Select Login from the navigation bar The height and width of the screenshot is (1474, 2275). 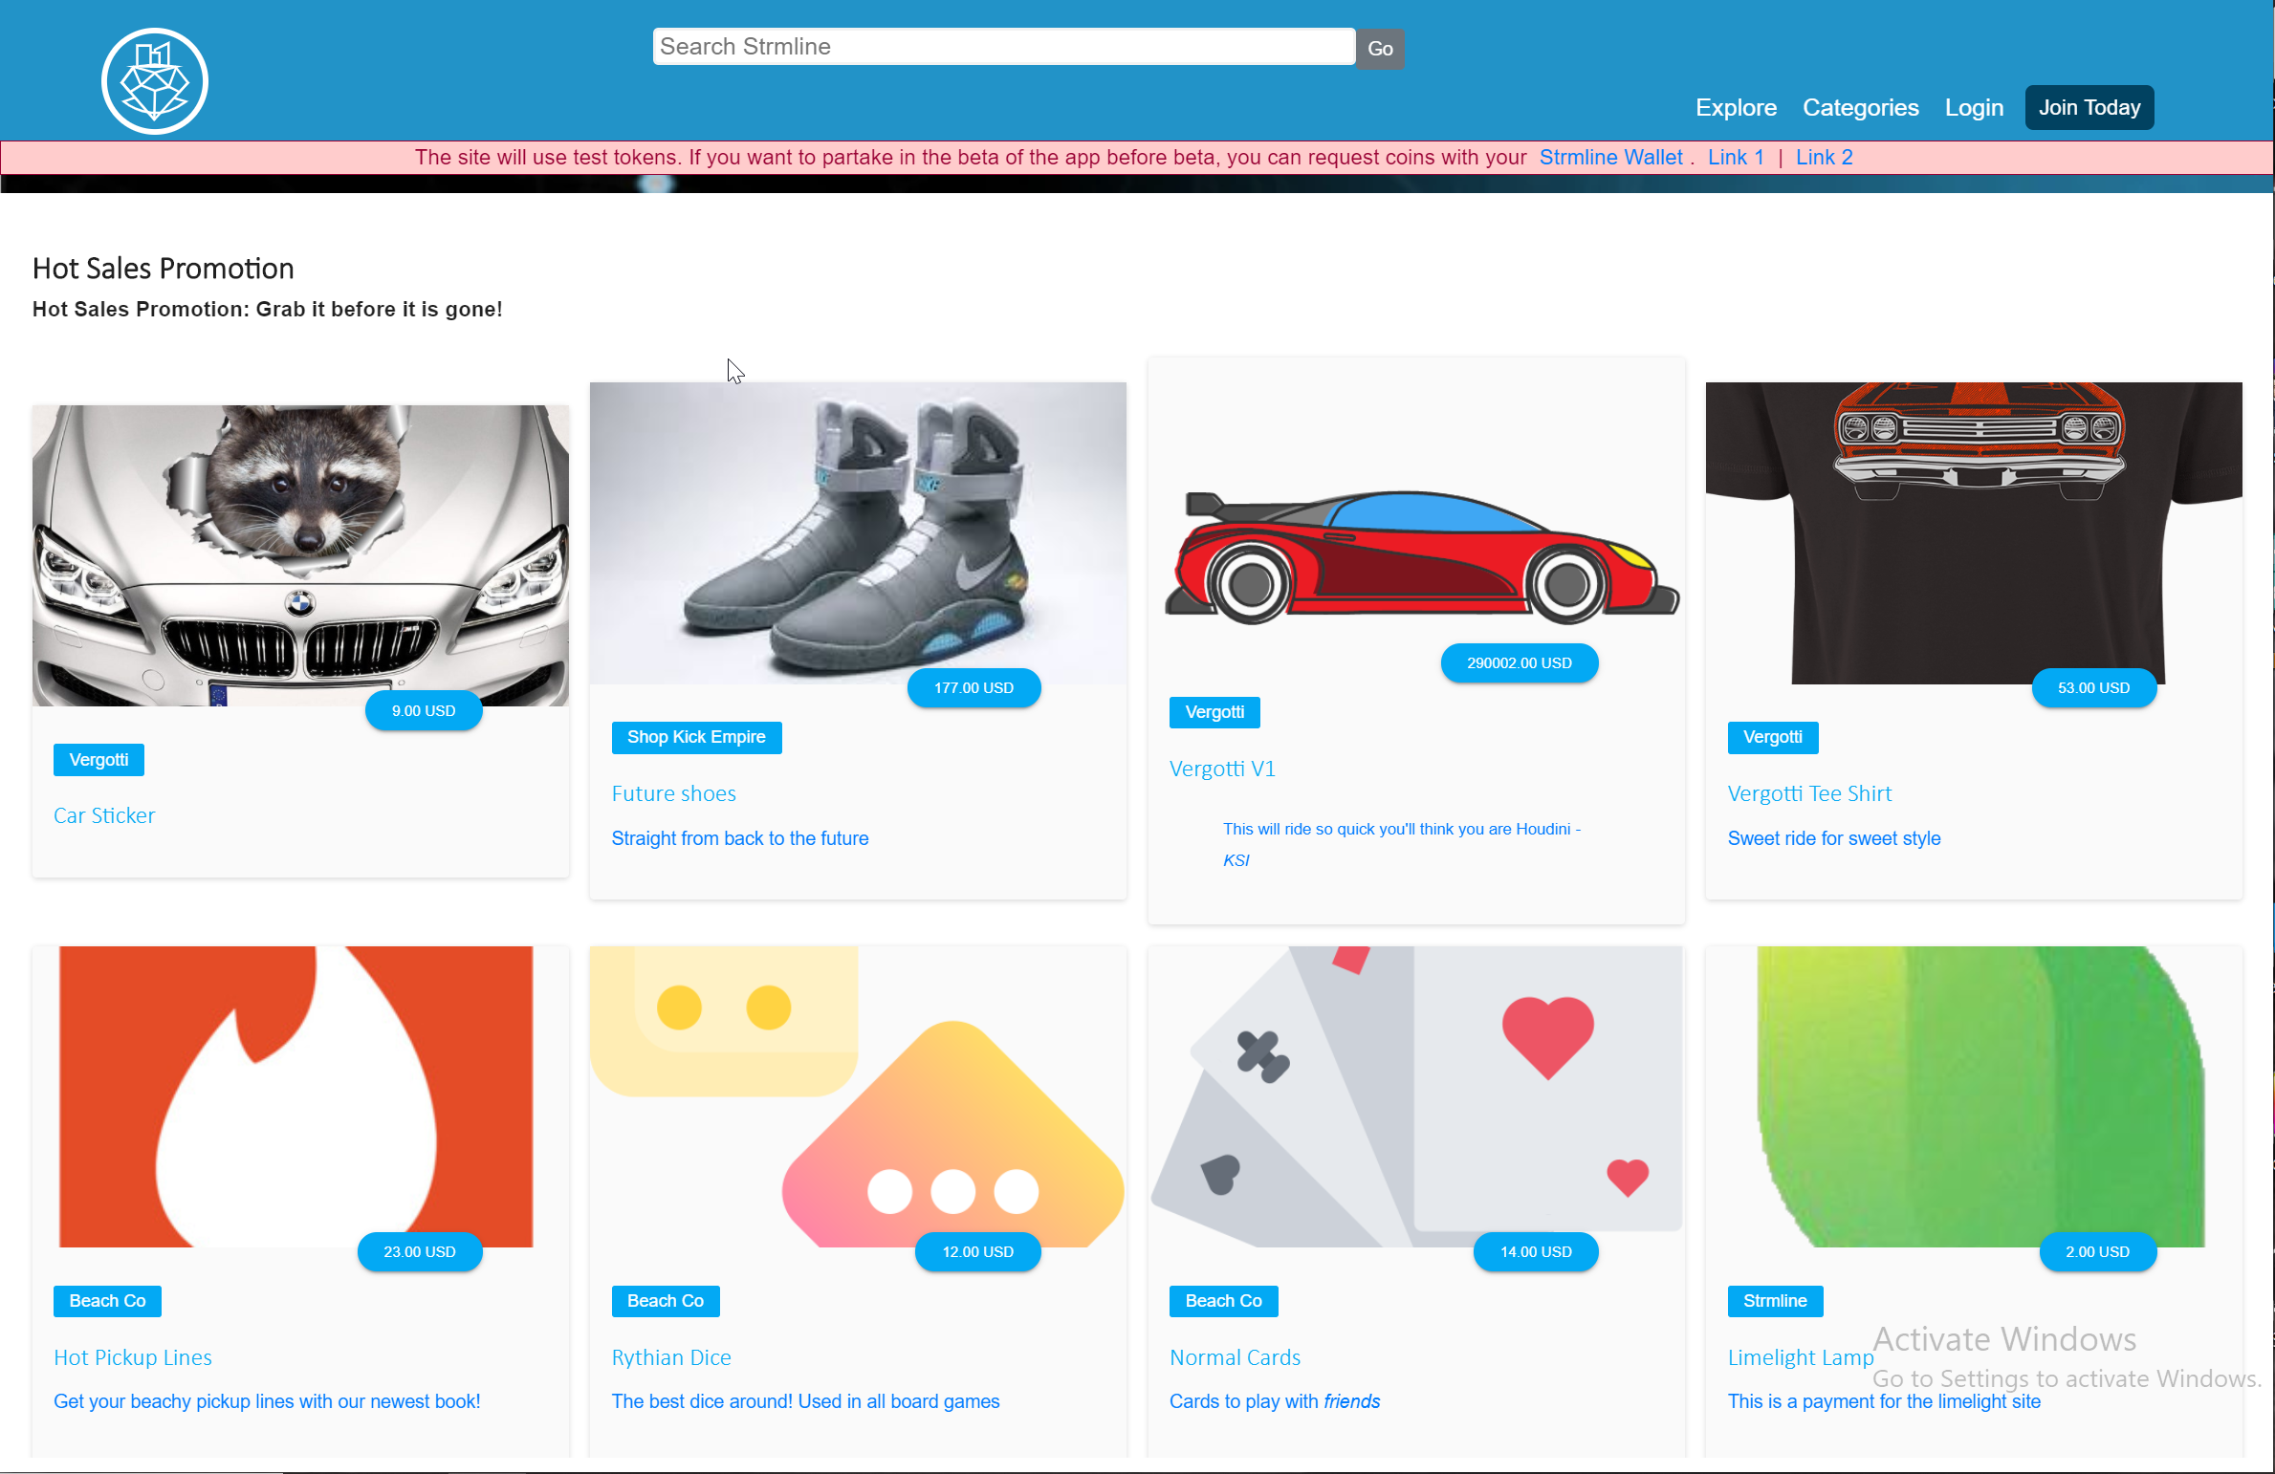[1974, 107]
